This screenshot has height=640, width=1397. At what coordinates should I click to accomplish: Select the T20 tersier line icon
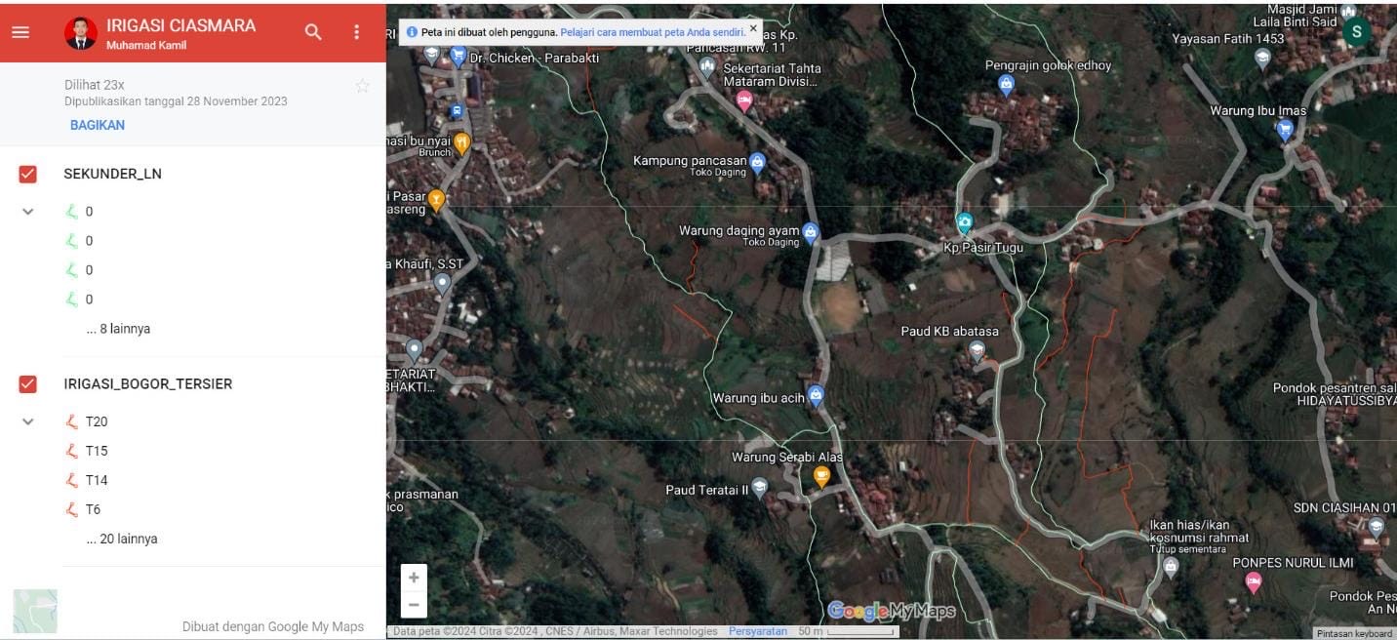pos(71,421)
